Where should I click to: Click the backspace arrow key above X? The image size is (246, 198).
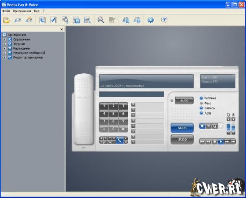tap(126, 138)
